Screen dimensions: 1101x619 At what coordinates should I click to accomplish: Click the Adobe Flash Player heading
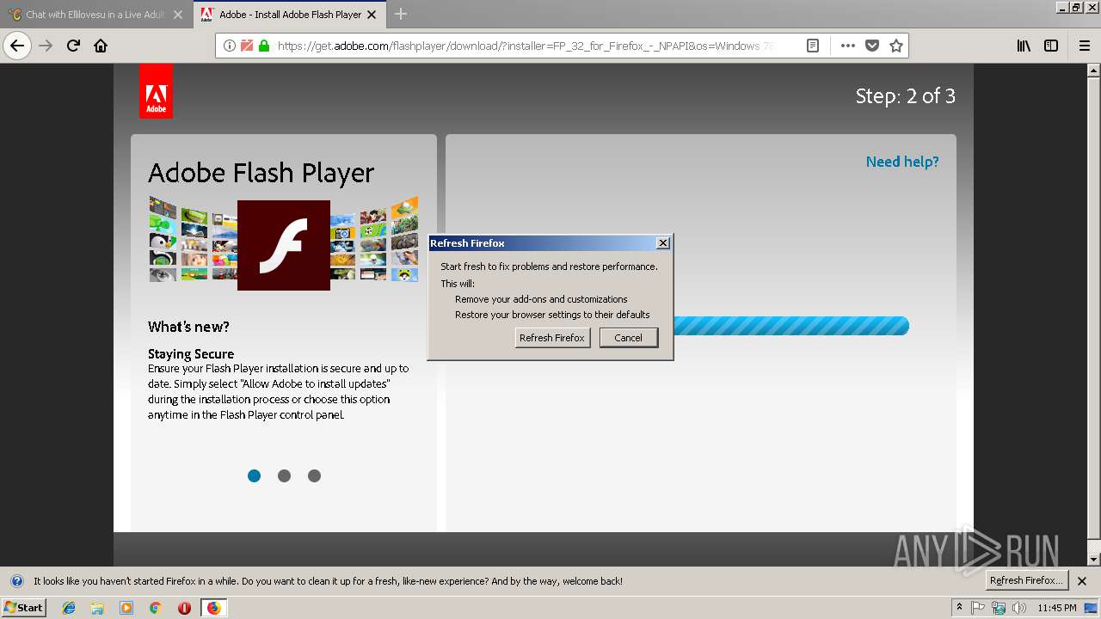coord(261,173)
